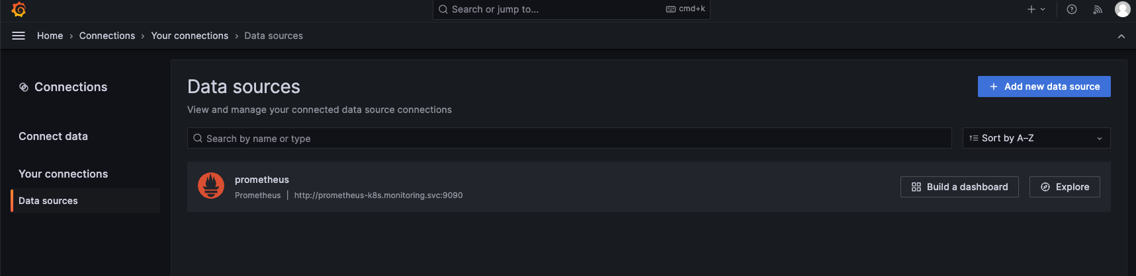Expand the plus new-item dropdown
Viewport: 1136px width, 276px height.
(x=1036, y=9)
